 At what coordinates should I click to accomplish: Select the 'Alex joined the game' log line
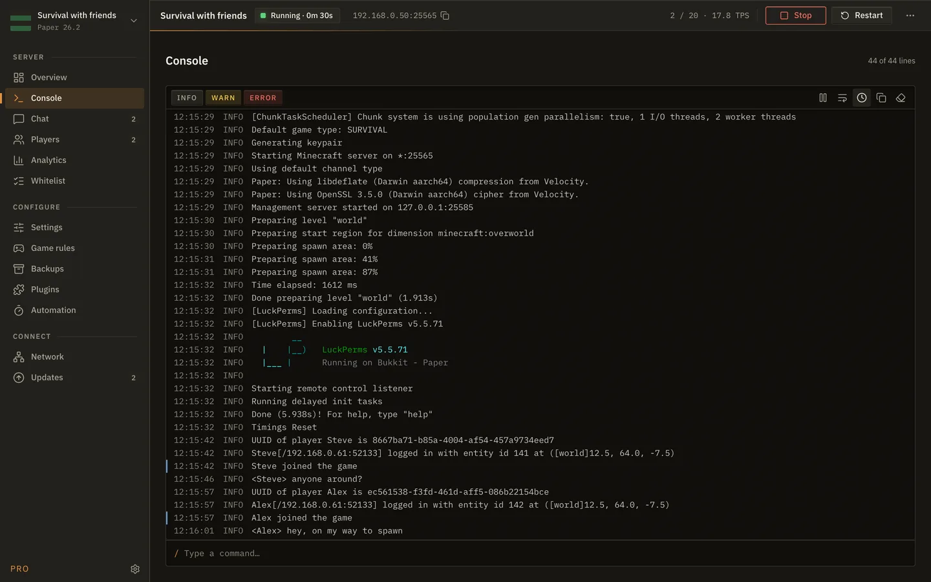coord(540,518)
